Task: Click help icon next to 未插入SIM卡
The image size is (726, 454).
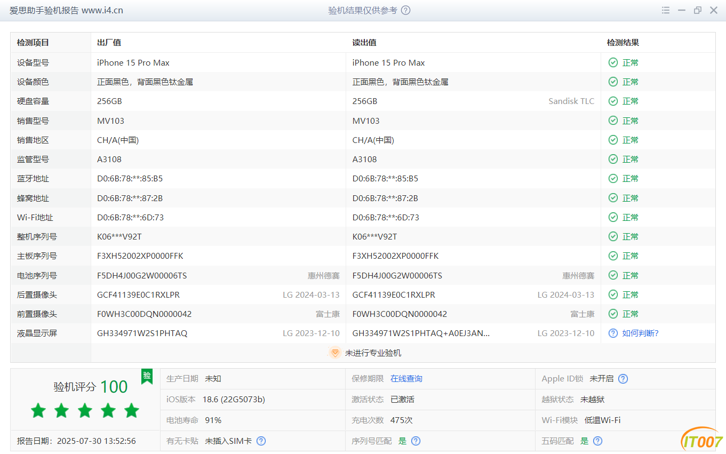Action: pyautogui.click(x=261, y=441)
